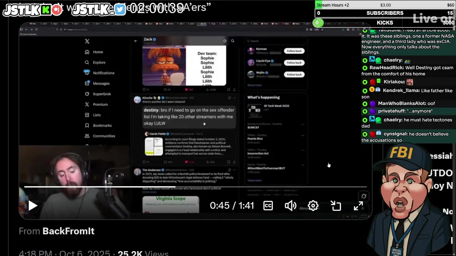The height and width of the screenshot is (256, 456).
Task: Open the options menu for #IDontWantToOverreactBUT
Action: [303, 165]
